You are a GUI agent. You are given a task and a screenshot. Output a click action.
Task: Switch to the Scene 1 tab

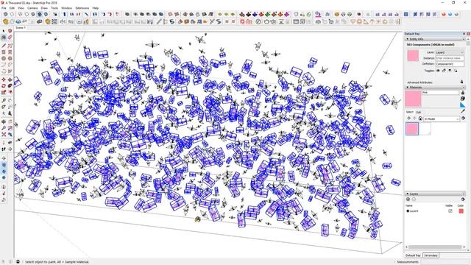[21, 28]
